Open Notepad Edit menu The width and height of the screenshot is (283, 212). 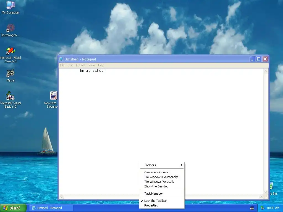70,65
